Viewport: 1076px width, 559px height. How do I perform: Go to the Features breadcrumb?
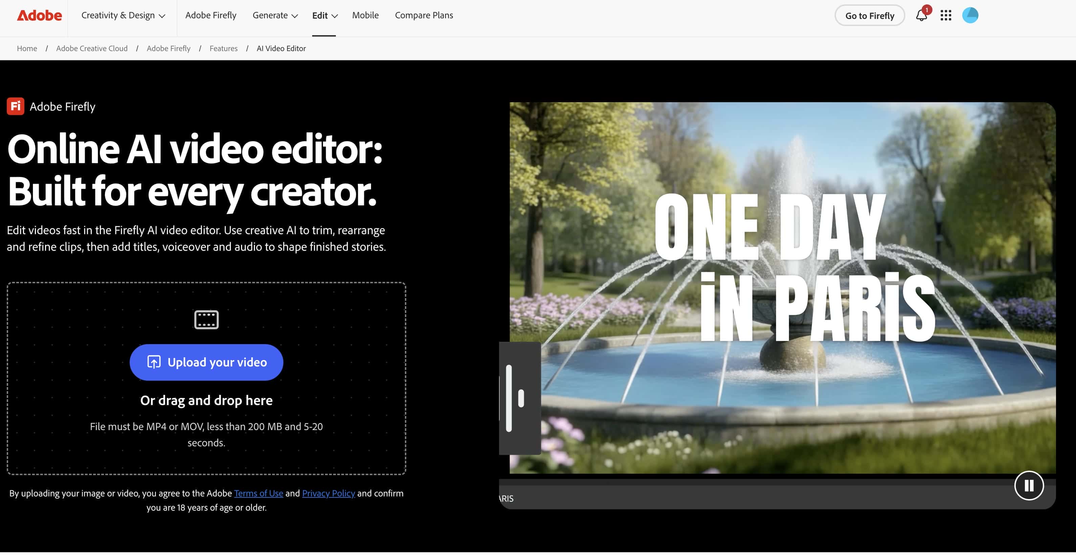coord(223,48)
